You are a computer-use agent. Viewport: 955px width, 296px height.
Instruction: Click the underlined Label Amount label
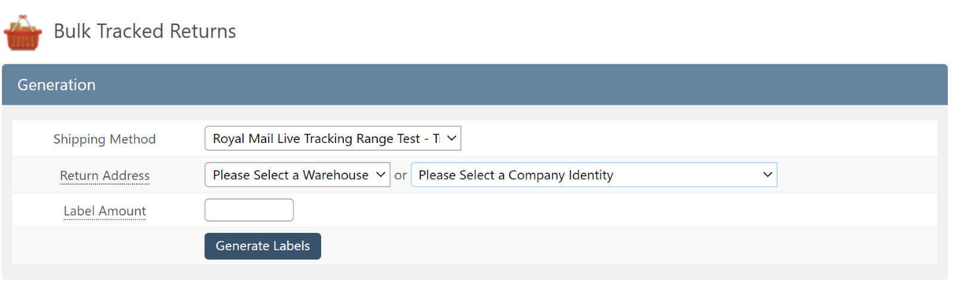click(104, 211)
